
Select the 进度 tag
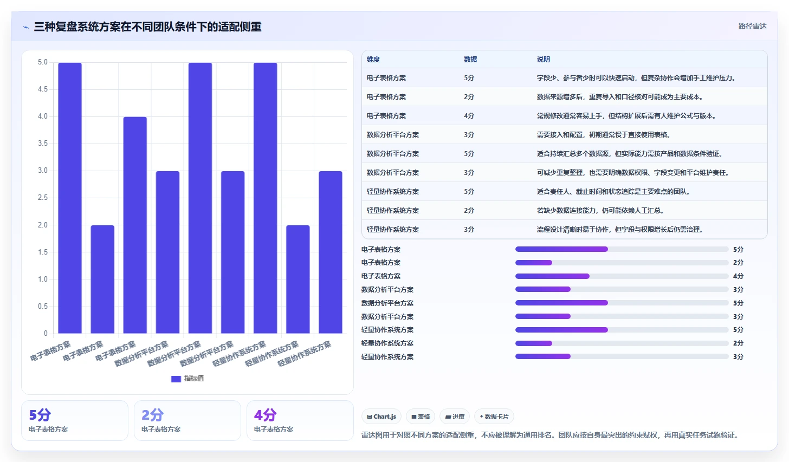tap(455, 417)
